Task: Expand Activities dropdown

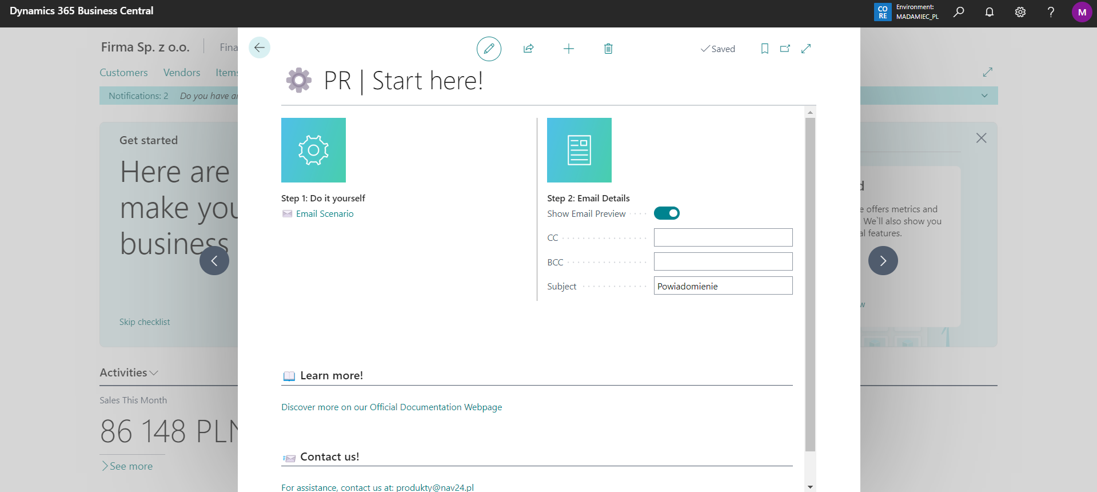Action: [129, 372]
